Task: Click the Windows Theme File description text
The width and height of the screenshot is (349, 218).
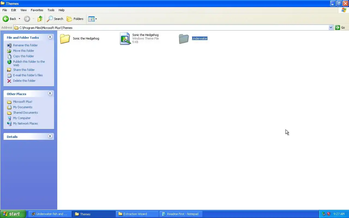Action: 146,38
